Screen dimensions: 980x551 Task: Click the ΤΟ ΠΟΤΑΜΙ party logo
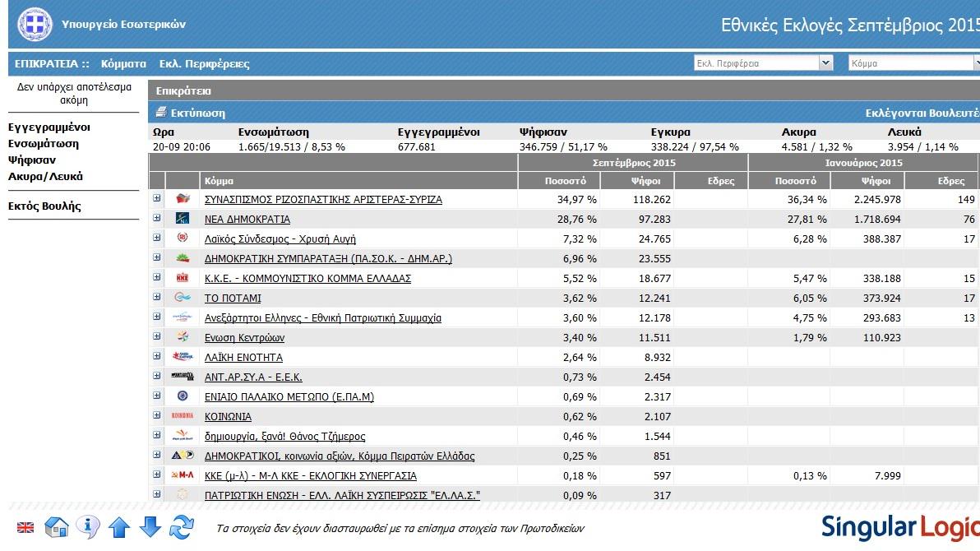(x=183, y=297)
